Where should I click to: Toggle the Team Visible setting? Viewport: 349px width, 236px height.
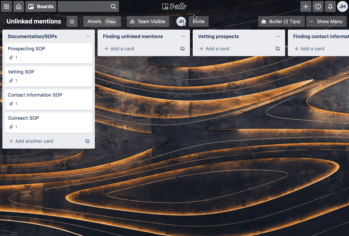click(x=147, y=21)
